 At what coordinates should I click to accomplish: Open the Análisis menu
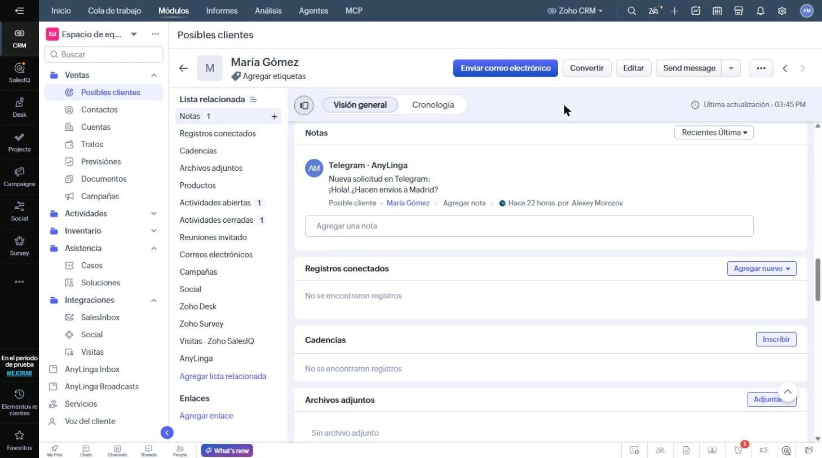point(268,11)
